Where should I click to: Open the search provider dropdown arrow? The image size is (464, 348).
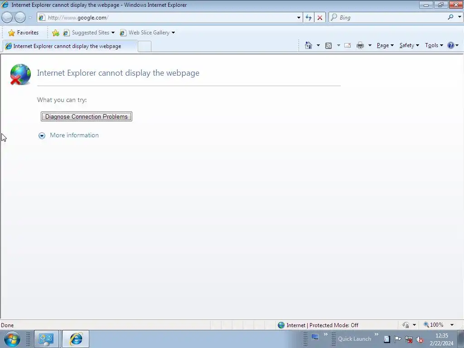pos(459,17)
